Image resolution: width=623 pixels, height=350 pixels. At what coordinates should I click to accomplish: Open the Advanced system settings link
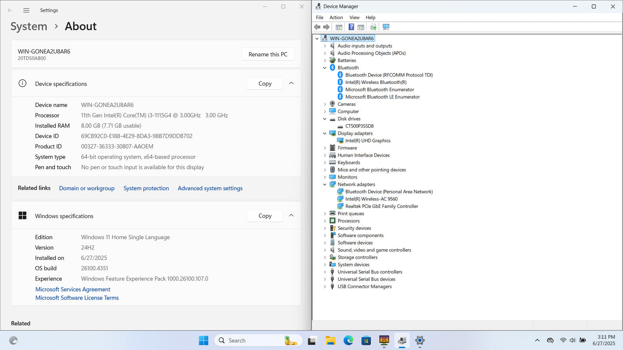[210, 188]
